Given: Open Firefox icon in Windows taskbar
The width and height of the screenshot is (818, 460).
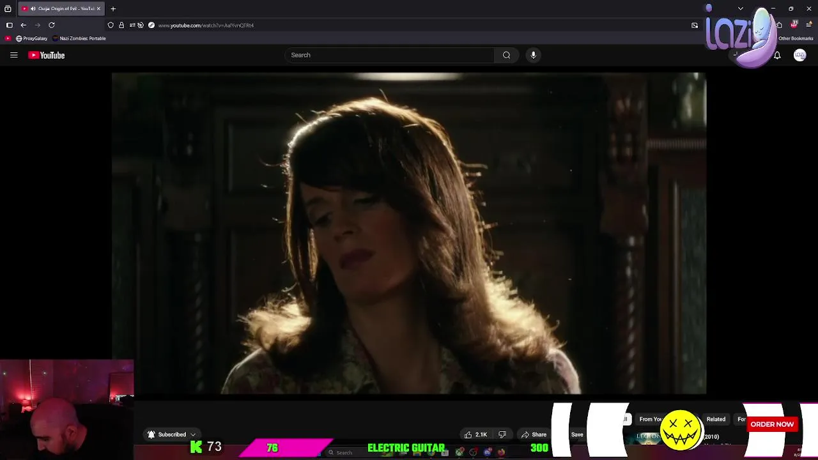Looking at the screenshot, I should point(501,452).
